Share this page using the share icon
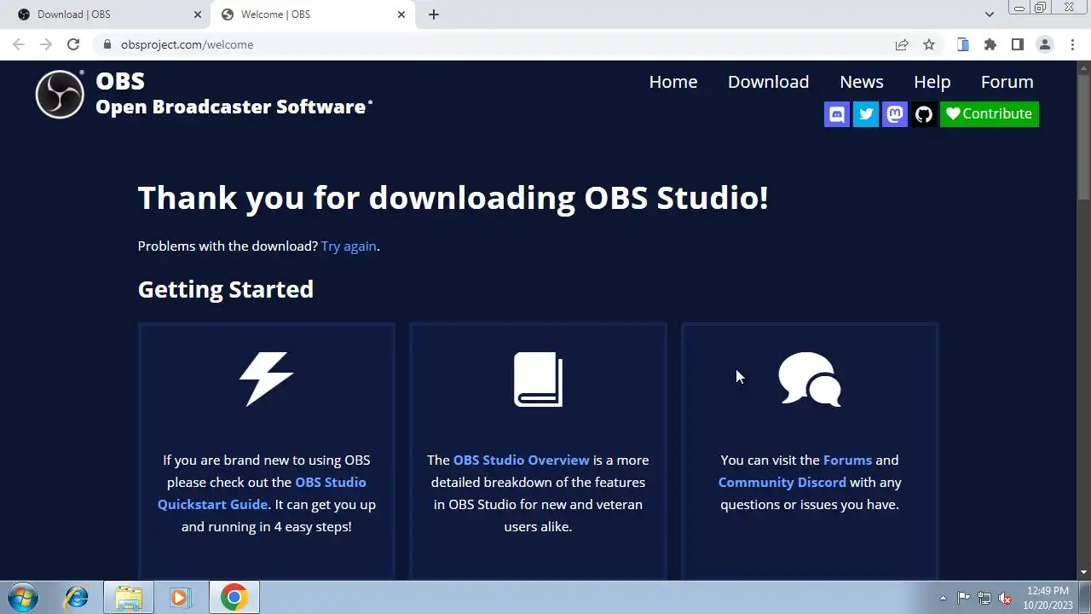This screenshot has height=614, width=1091. (902, 44)
